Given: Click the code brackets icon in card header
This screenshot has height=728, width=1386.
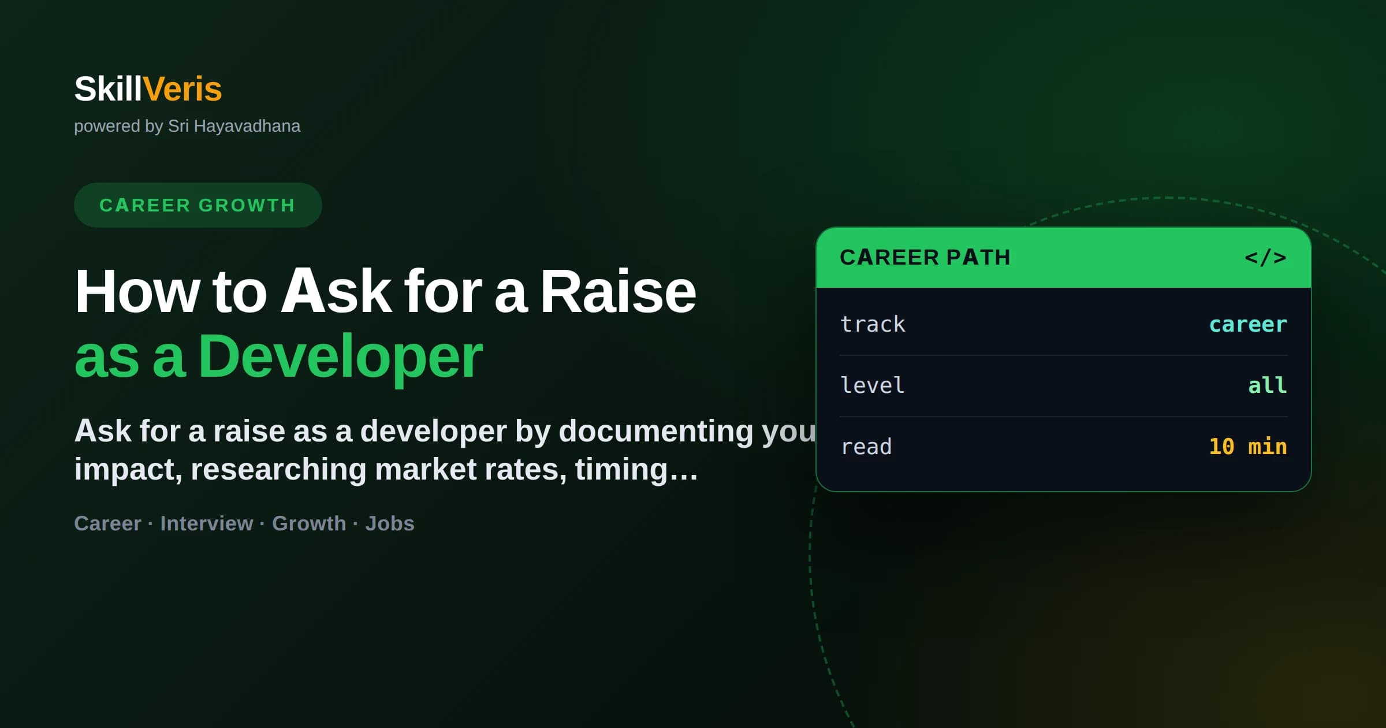Looking at the screenshot, I should (1265, 258).
